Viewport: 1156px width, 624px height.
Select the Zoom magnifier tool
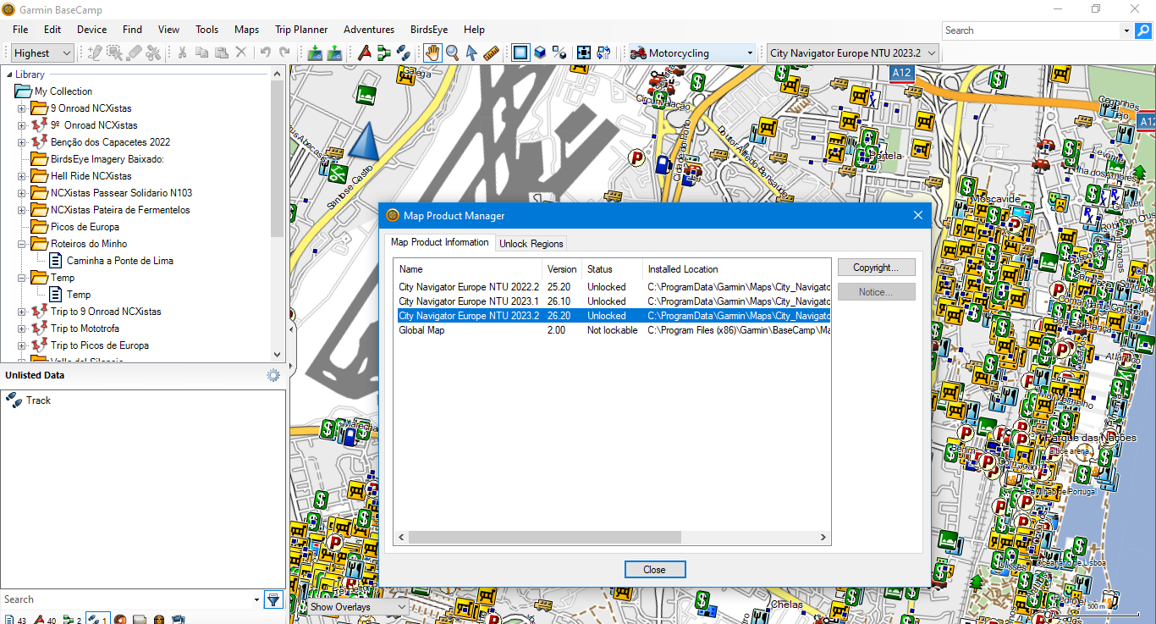tap(453, 52)
